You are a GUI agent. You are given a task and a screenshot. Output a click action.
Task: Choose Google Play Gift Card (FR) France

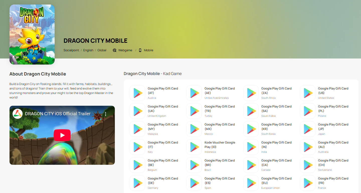333,180
